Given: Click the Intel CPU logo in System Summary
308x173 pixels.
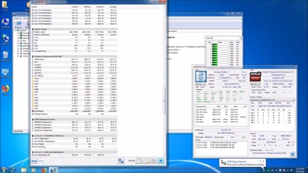Looking at the screenshot, I should point(201,76).
